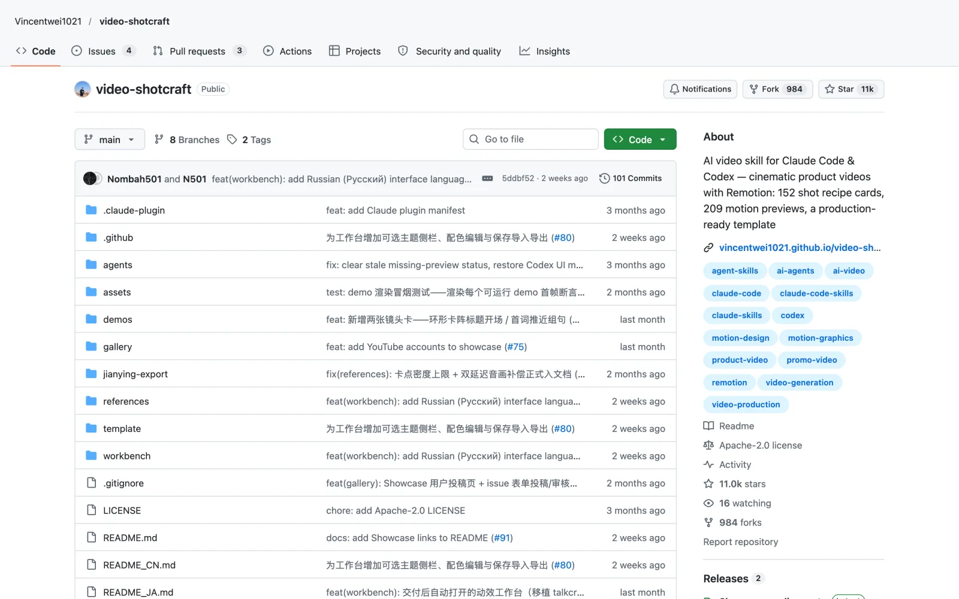This screenshot has width=959, height=599.
Task: Click the assets folder icon
Action: click(91, 292)
